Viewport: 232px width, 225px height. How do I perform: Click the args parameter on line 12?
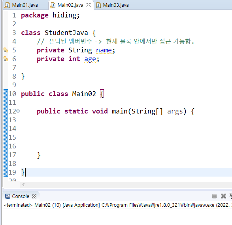[175, 112]
